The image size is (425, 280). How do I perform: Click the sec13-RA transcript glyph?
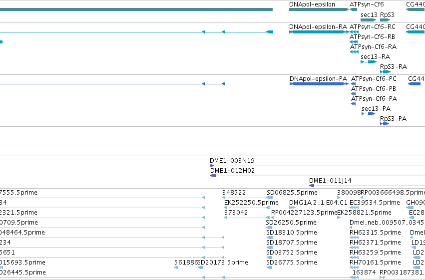click(369, 62)
